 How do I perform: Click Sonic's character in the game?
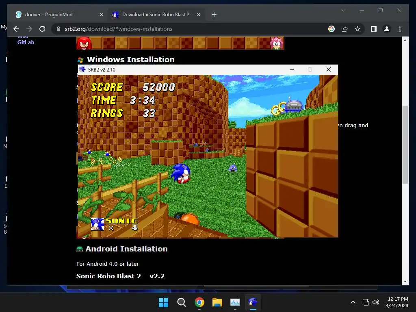click(181, 173)
